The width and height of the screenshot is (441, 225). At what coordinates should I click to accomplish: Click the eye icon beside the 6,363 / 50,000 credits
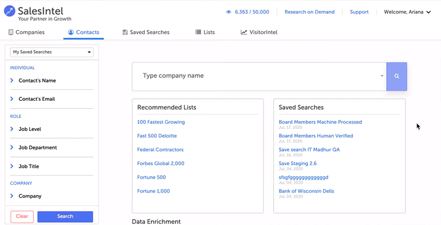coord(229,12)
